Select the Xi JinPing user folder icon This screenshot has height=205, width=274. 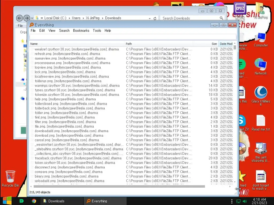pyautogui.click(x=261, y=11)
